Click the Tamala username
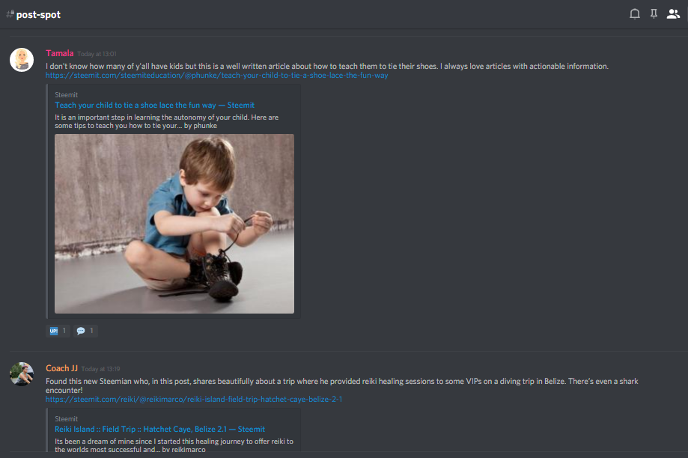This screenshot has width=688, height=458. point(60,53)
